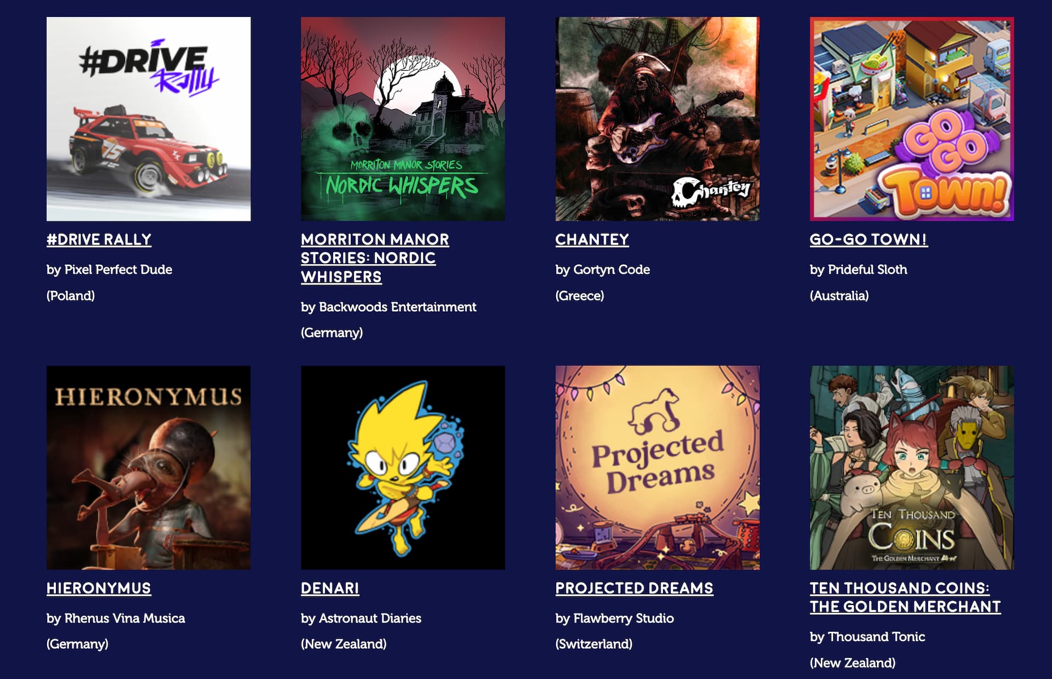Click the CHANTEY title link
1052x679 pixels.
tap(592, 239)
